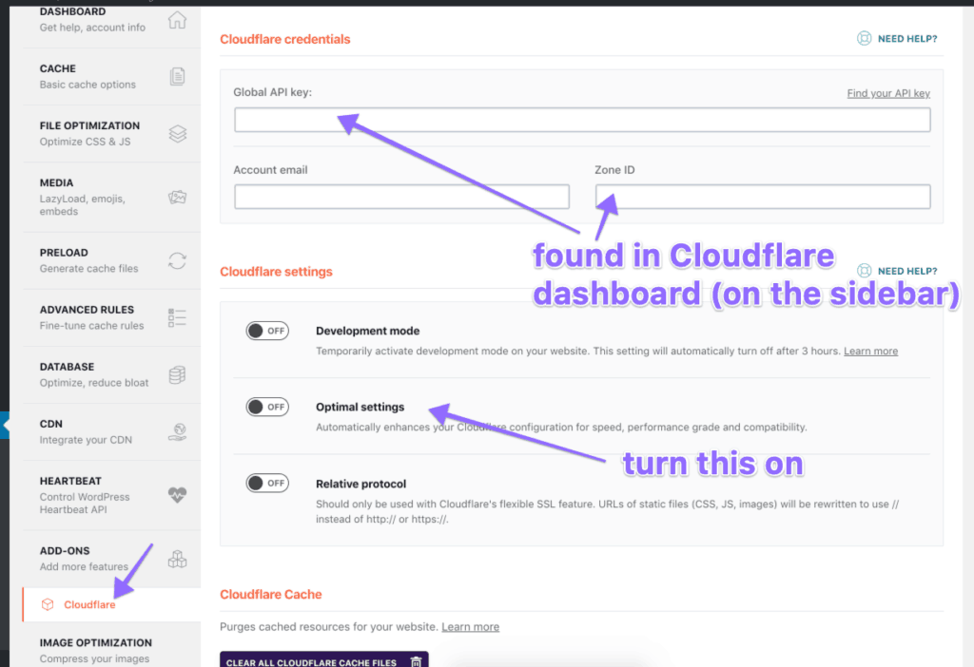Click the Optimal settings label

(x=360, y=407)
